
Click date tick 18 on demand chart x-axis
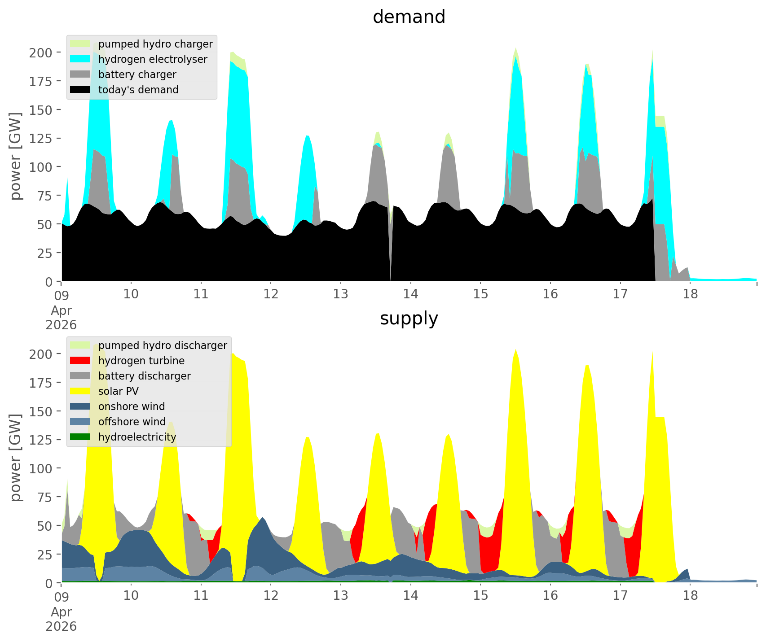[x=690, y=294]
